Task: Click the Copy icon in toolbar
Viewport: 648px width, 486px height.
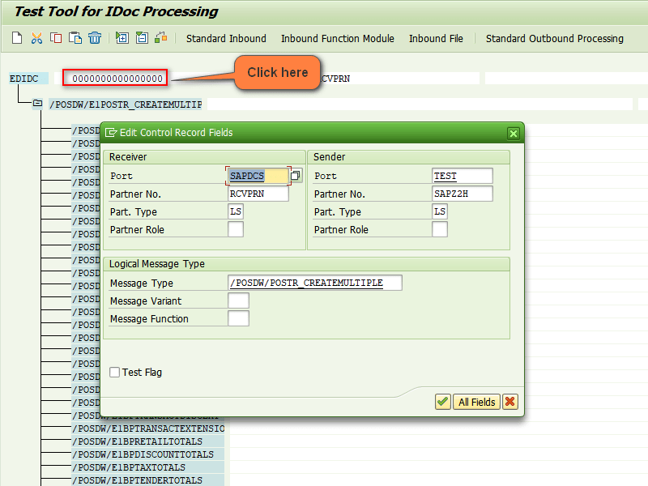Action: pos(56,38)
